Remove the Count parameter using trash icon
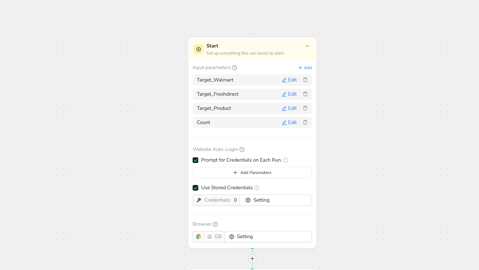 tap(305, 123)
